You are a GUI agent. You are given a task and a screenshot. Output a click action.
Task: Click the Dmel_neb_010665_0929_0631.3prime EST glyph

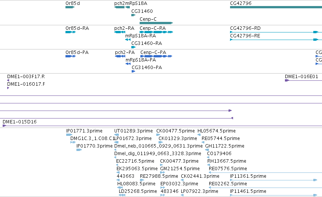(x=115, y=150)
